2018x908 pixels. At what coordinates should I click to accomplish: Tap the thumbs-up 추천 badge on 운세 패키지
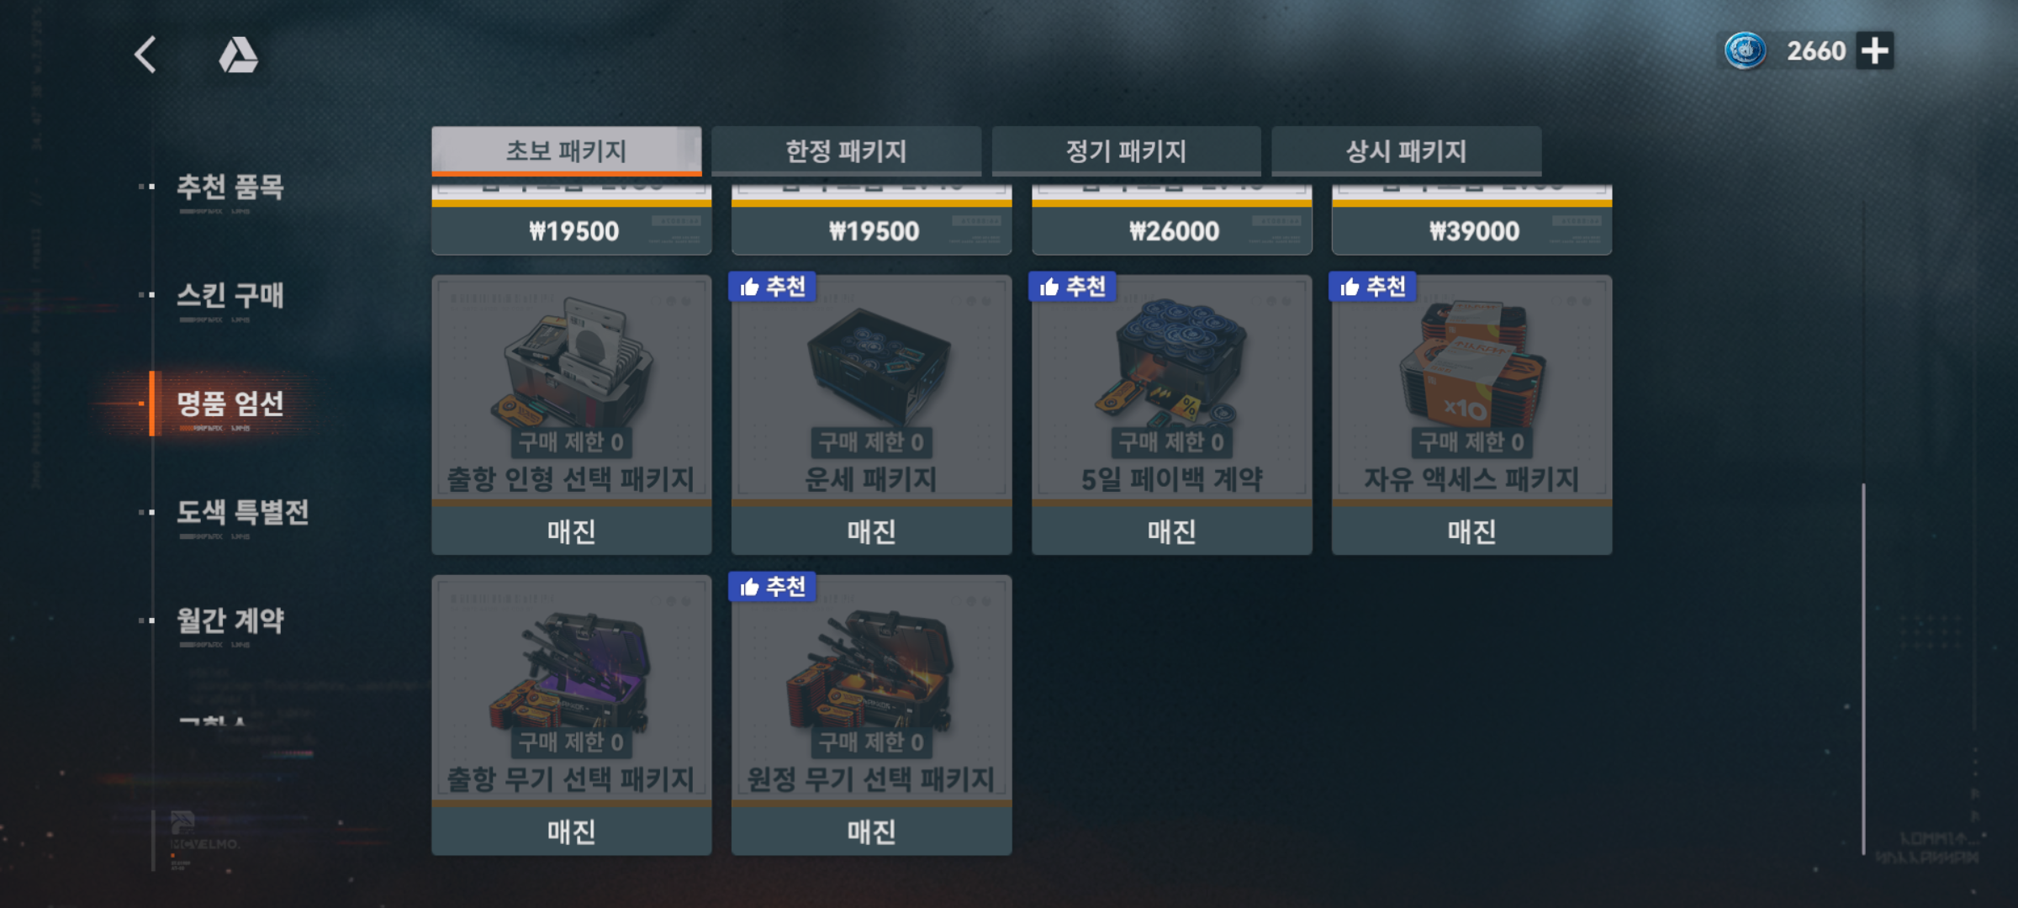[773, 287]
